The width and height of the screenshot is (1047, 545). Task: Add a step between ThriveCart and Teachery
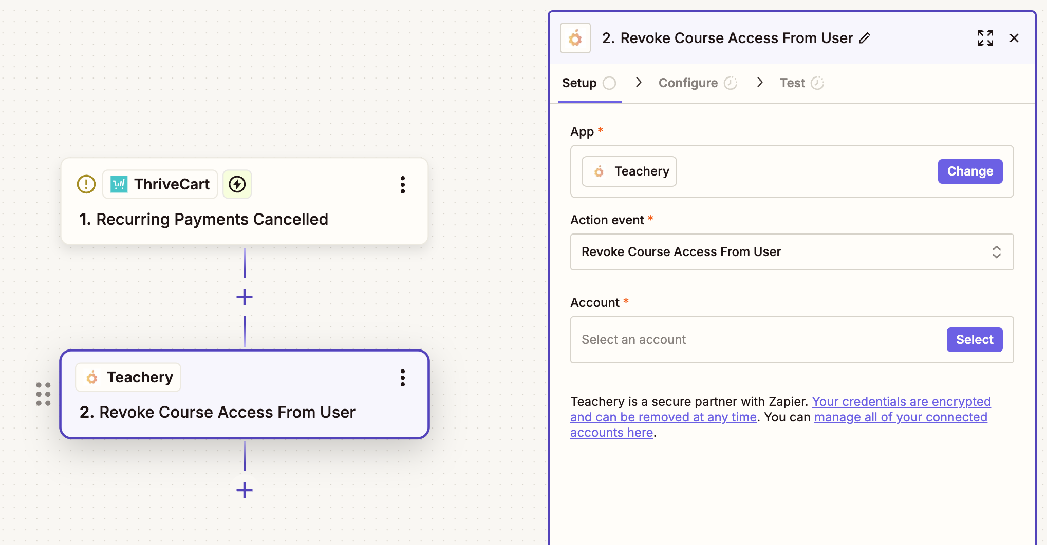coord(245,297)
